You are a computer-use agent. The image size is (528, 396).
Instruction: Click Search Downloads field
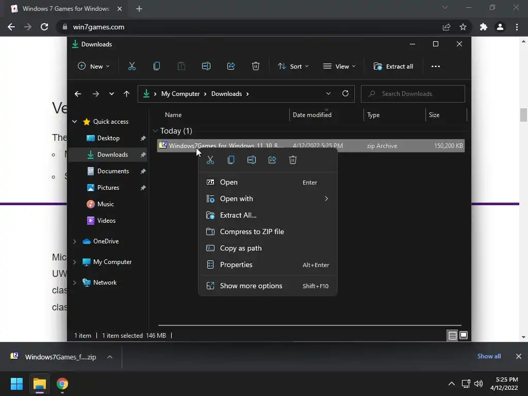point(413,94)
